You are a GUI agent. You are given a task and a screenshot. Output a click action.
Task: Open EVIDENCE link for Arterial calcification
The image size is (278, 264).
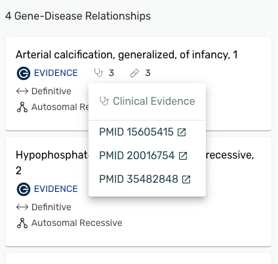pyautogui.click(x=56, y=73)
